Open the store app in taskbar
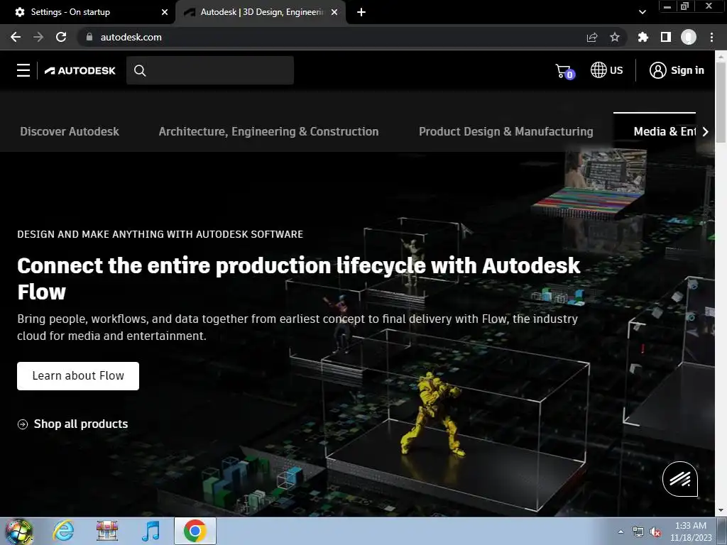This screenshot has height=545, width=727. (107, 531)
